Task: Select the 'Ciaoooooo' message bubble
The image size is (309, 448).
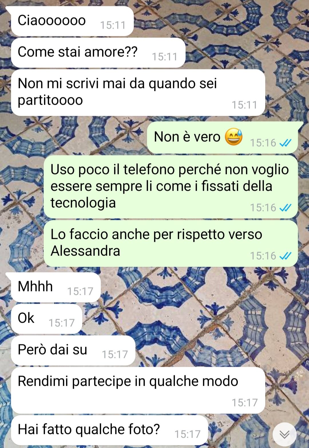Action: [x=72, y=21]
